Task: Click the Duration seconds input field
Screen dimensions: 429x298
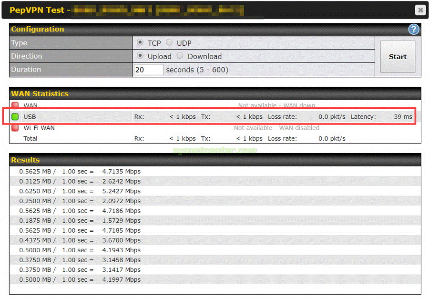Action: pyautogui.click(x=148, y=70)
